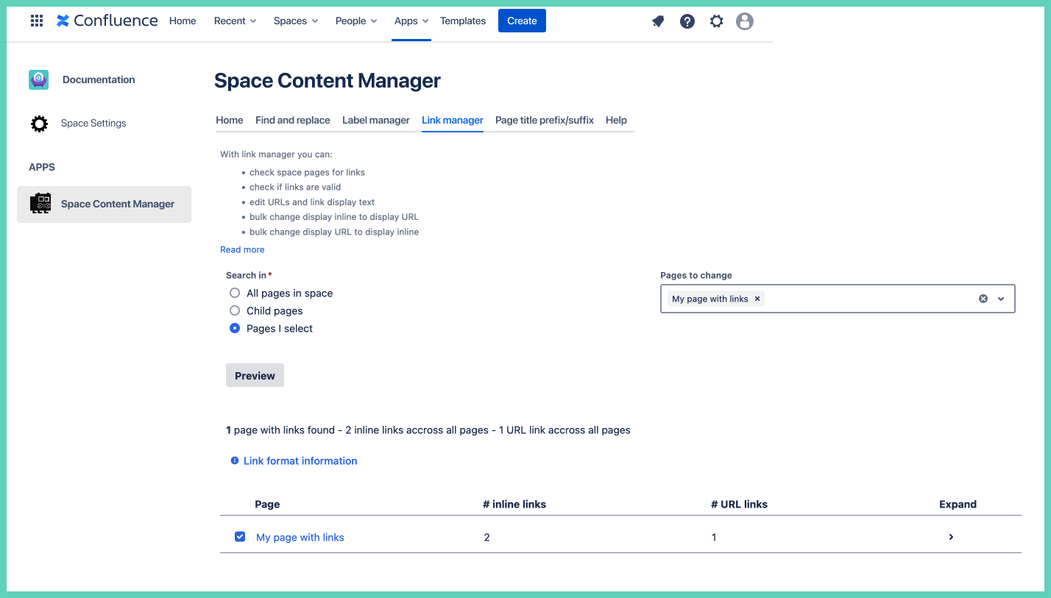Open the Read more link
Viewport: 1051px width, 598px height.
[242, 249]
